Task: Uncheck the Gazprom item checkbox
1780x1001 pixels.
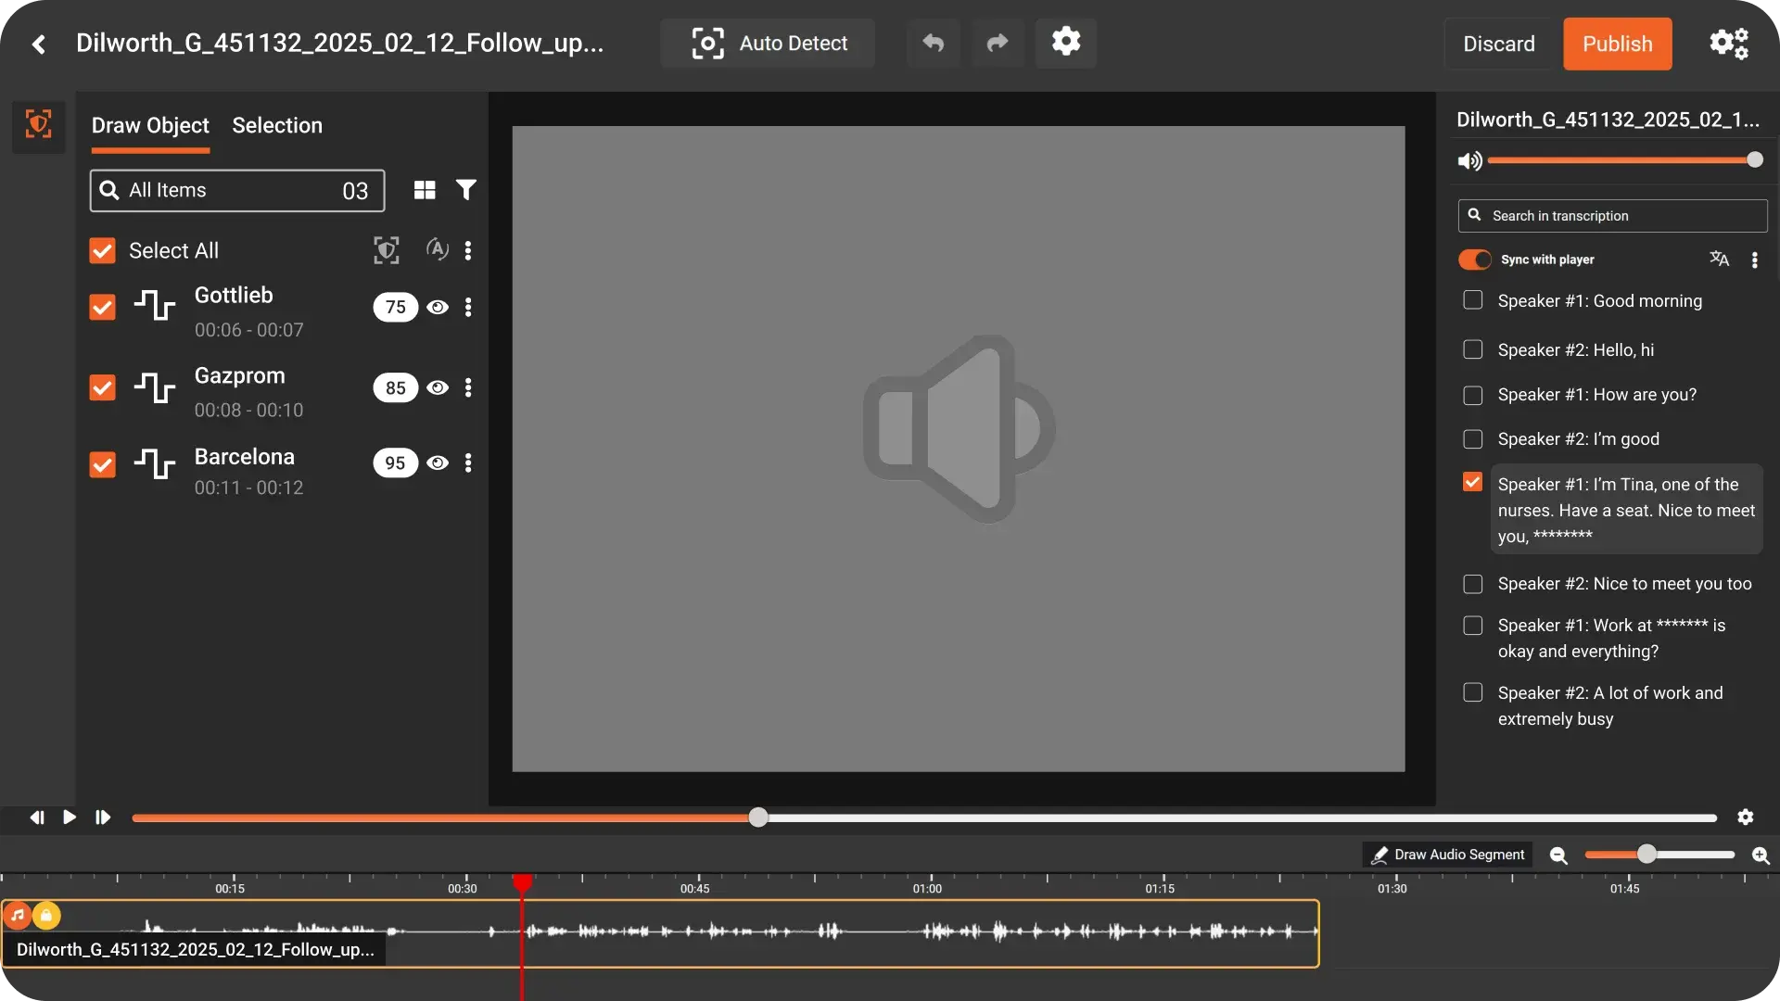Action: [101, 386]
